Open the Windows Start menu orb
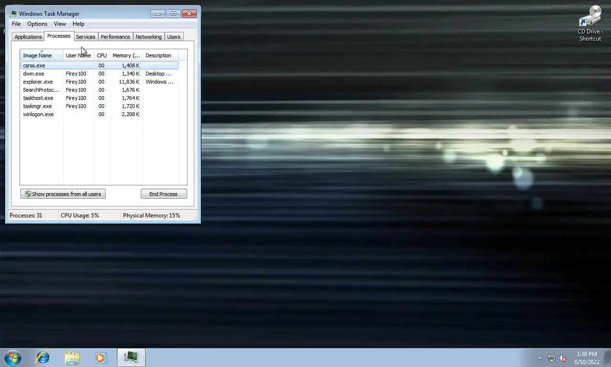 [x=13, y=357]
